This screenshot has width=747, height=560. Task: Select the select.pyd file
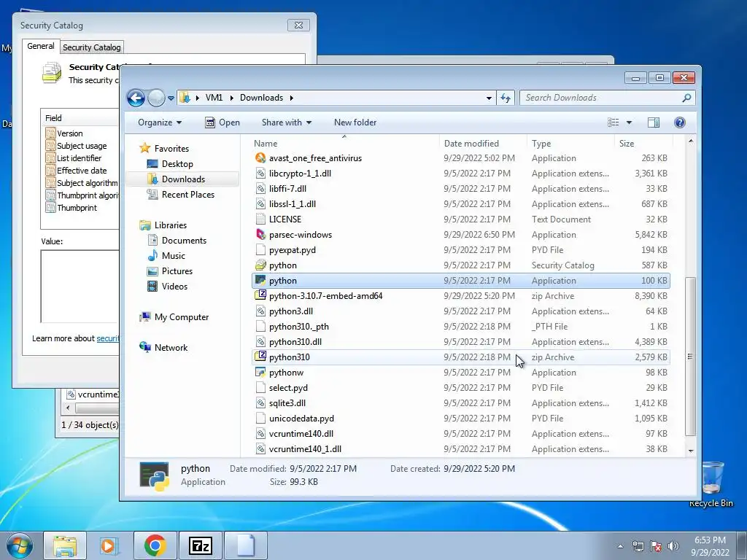point(288,388)
